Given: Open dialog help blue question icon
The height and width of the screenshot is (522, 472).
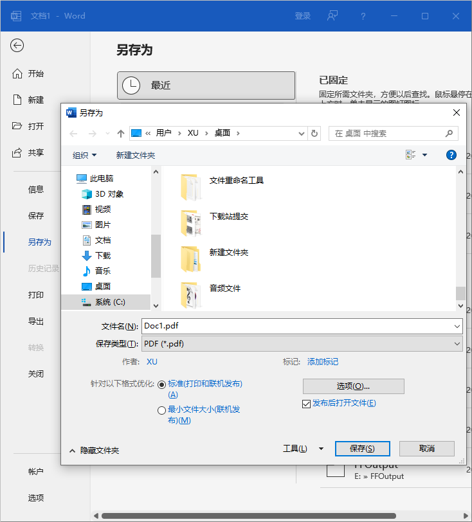Looking at the screenshot, I should (x=451, y=155).
